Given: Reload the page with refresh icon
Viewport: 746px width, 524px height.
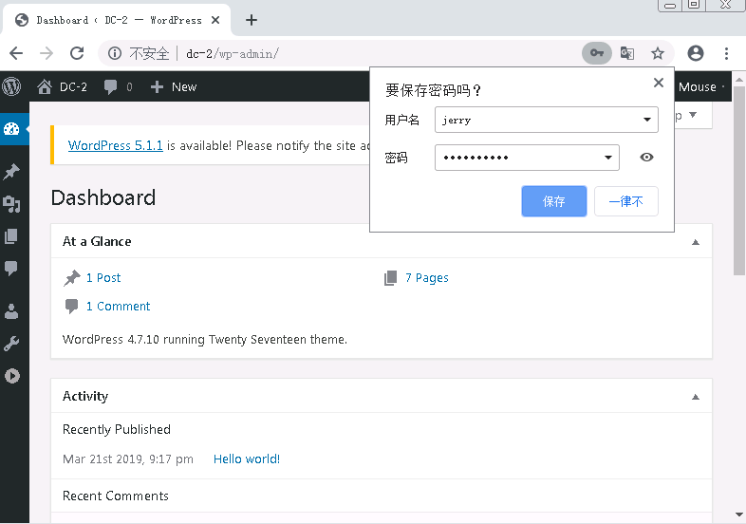Looking at the screenshot, I should pyautogui.click(x=77, y=53).
